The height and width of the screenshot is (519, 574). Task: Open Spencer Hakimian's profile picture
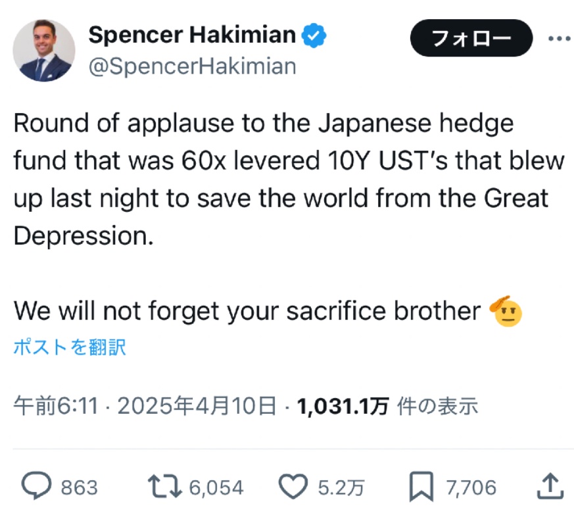point(44,50)
